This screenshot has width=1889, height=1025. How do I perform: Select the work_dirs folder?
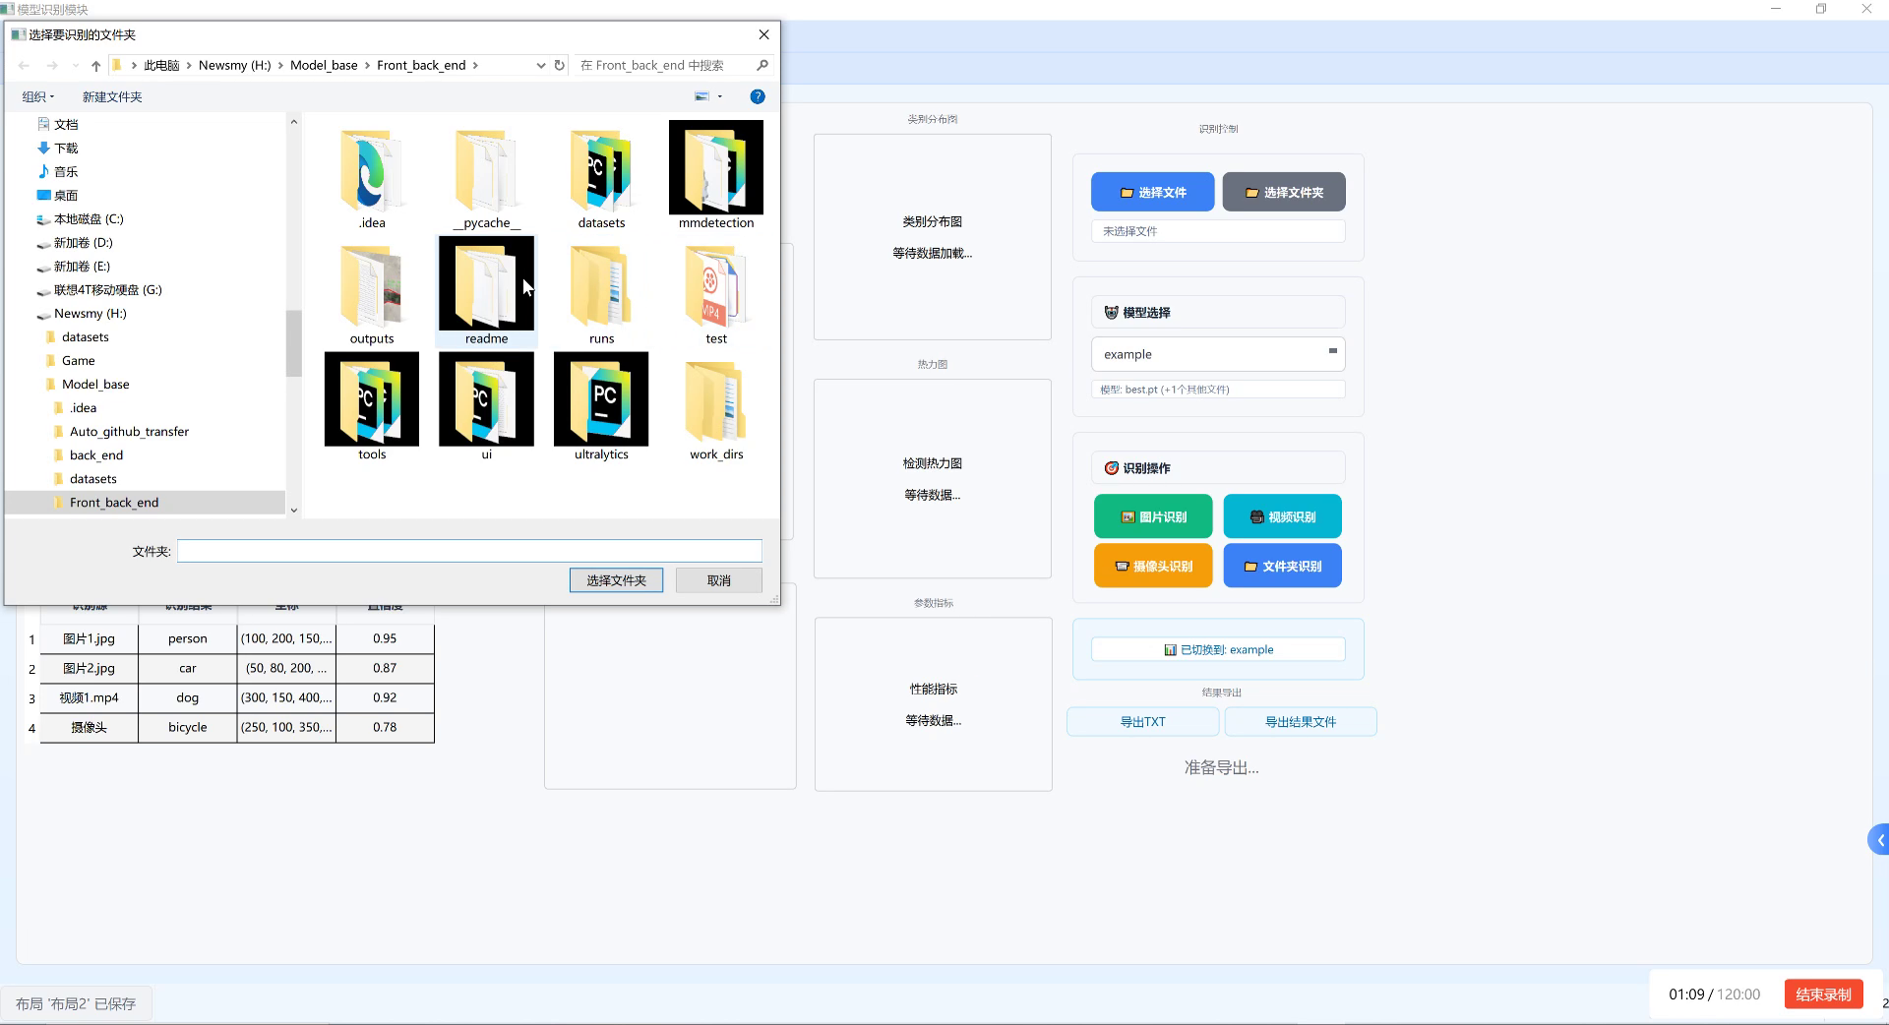tap(716, 406)
